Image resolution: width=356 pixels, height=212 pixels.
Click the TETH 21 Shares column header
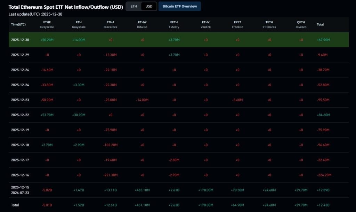click(x=269, y=24)
